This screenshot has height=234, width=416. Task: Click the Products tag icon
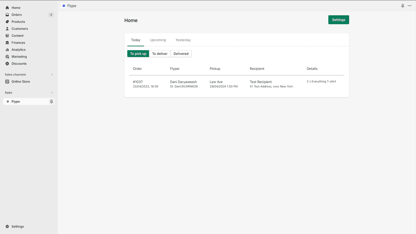(x=7, y=22)
